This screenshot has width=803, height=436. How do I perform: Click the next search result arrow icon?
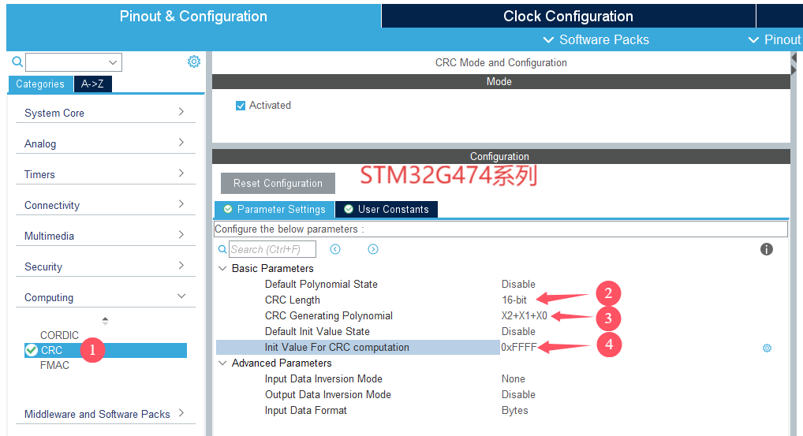(x=373, y=249)
